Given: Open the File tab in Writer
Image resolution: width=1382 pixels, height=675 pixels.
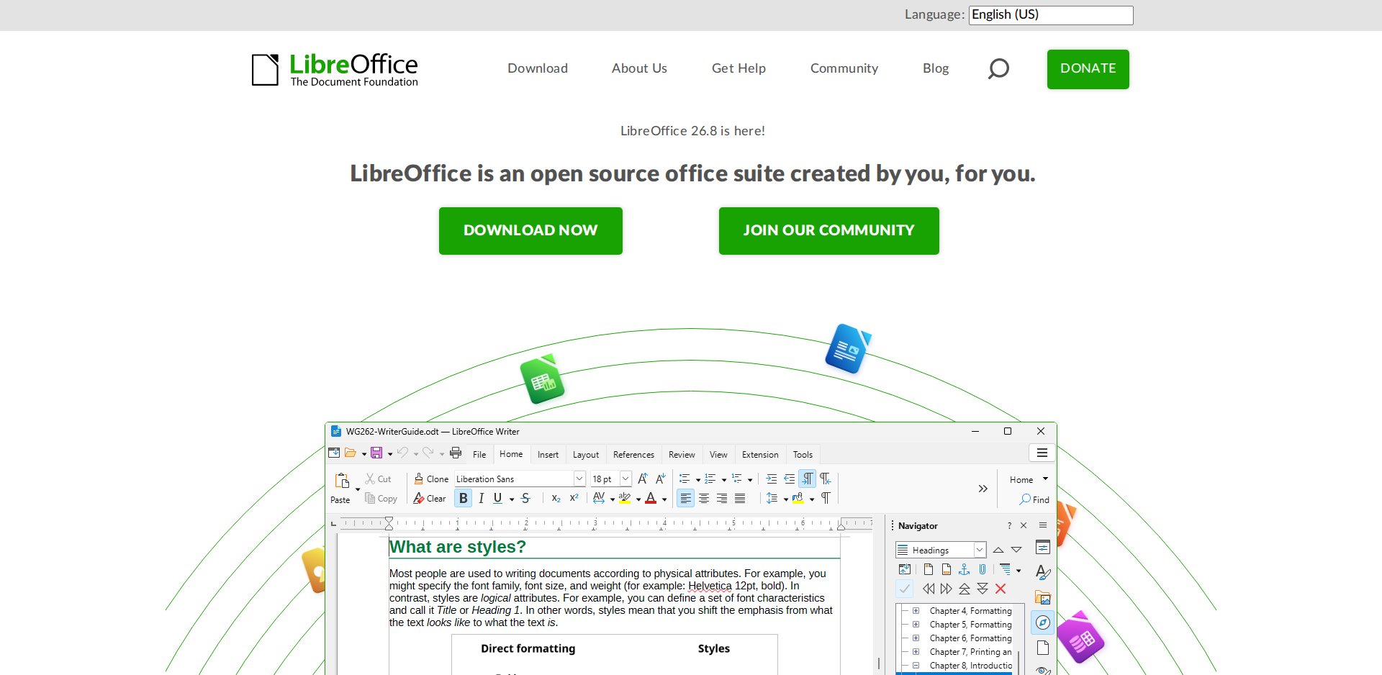Looking at the screenshot, I should pos(479,454).
